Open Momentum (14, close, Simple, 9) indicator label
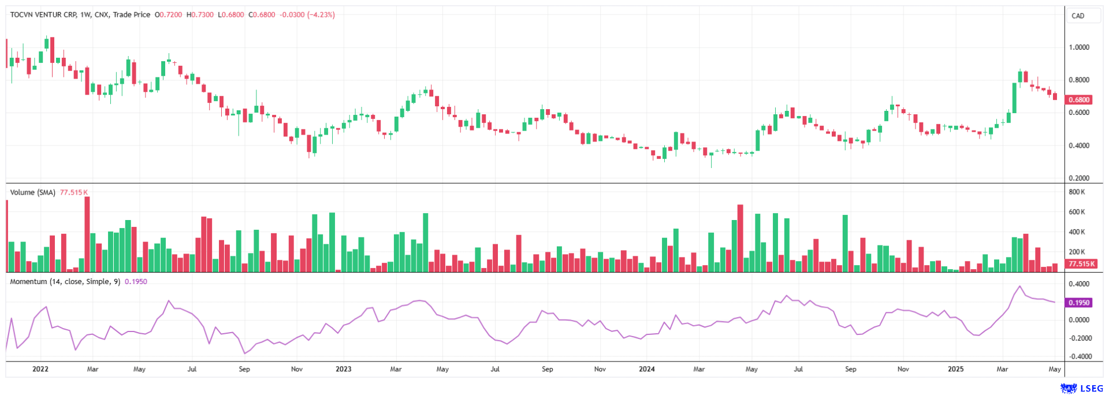 click(65, 282)
